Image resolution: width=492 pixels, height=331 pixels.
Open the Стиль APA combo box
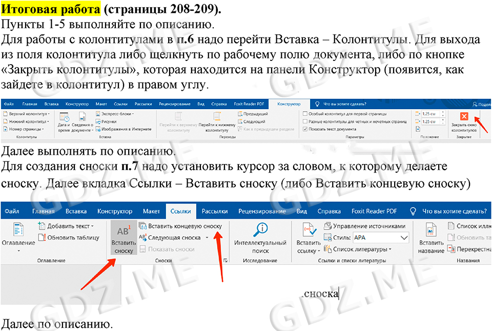click(x=381, y=237)
